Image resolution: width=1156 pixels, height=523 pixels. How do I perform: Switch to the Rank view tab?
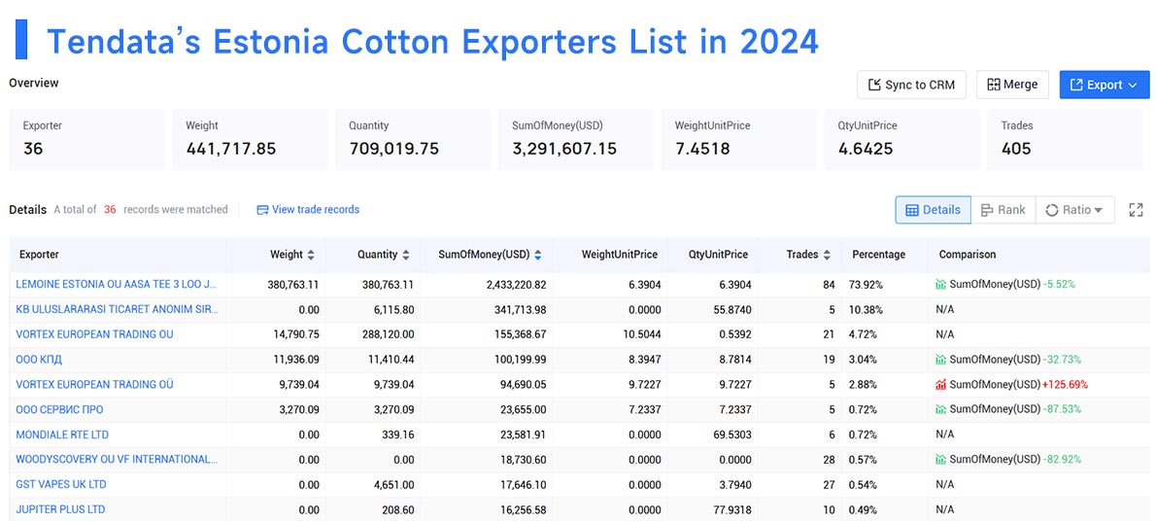click(x=1003, y=210)
